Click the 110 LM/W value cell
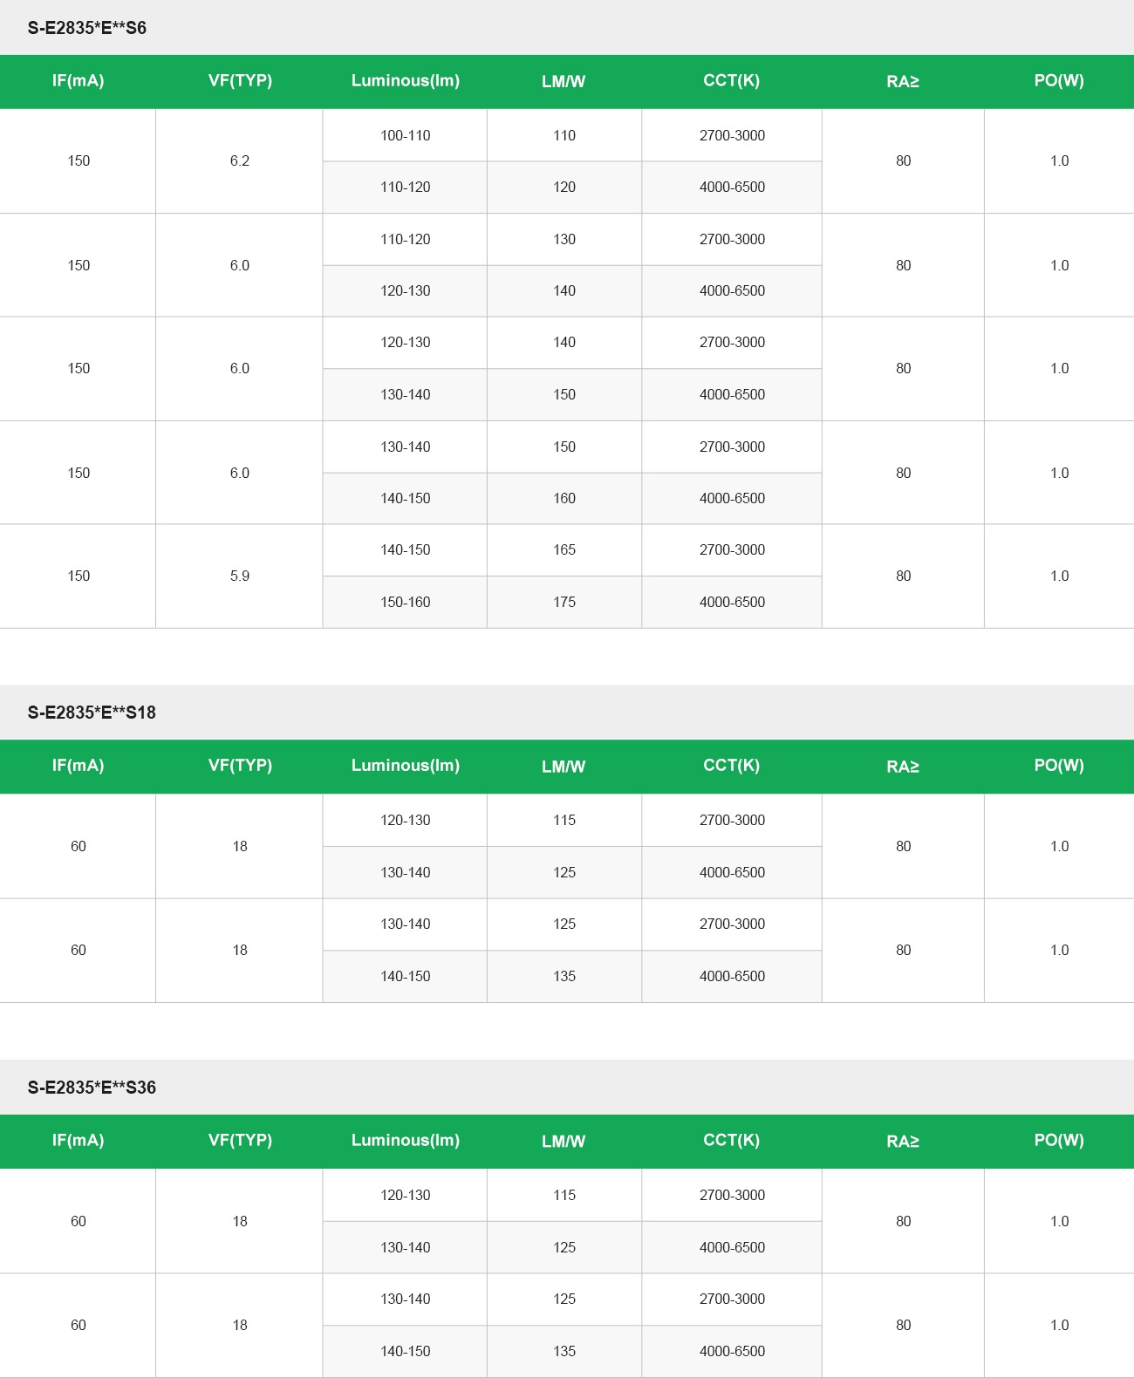 [564, 135]
